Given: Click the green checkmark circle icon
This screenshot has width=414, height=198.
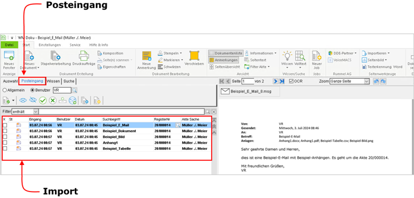Looking at the screenshot, I should click(43, 100).
